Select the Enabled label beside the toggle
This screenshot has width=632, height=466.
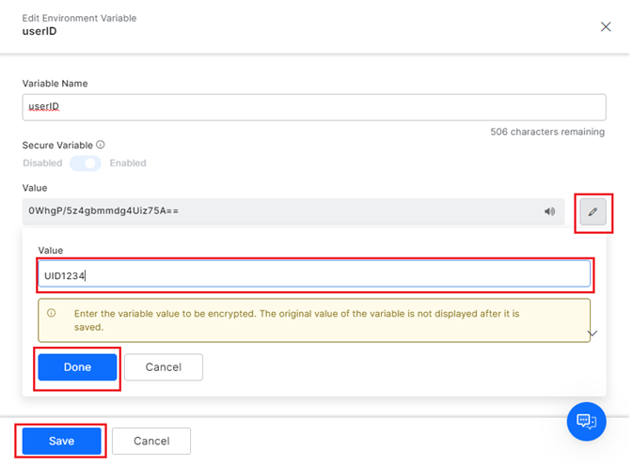tap(128, 163)
